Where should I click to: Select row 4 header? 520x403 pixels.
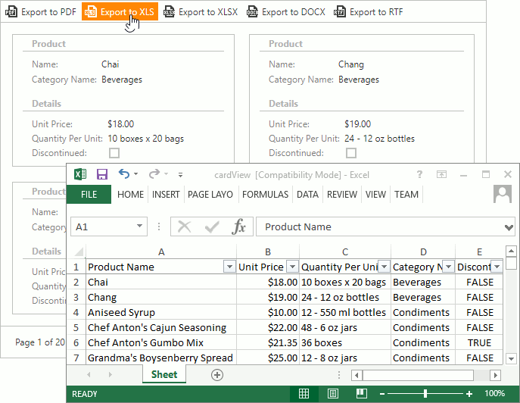tap(76, 312)
